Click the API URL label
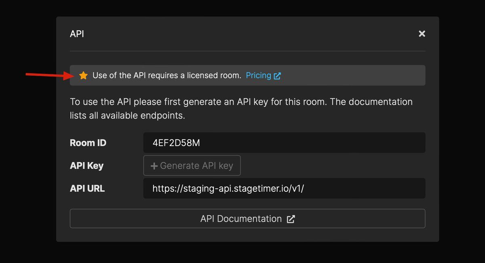 click(x=87, y=189)
